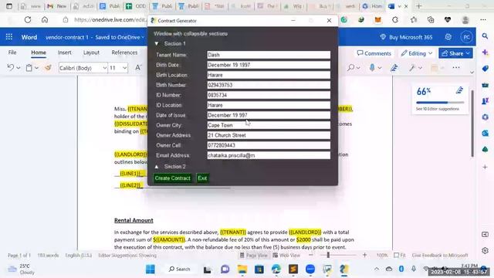Activate the Dictate microphone icon
The height and width of the screenshot is (278, 494).
pyautogui.click(x=372, y=67)
